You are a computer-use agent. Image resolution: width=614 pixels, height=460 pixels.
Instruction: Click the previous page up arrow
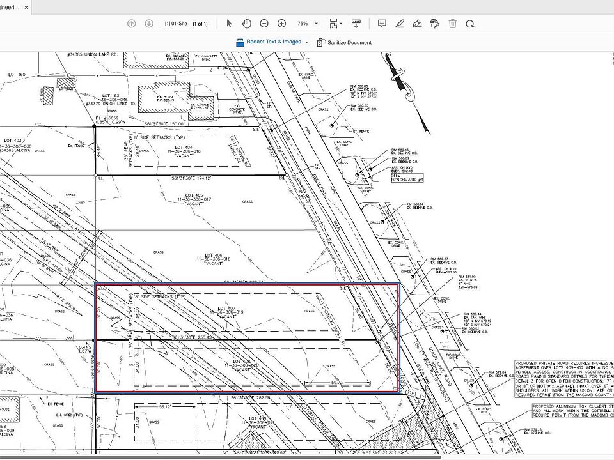(x=131, y=24)
